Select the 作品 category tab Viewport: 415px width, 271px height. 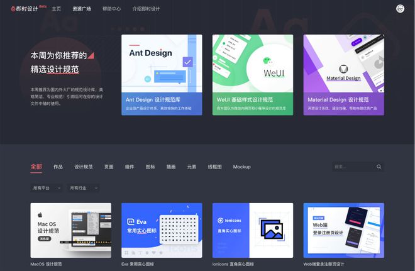point(58,167)
